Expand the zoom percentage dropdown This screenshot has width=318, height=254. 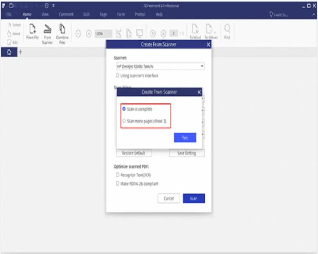(109, 34)
